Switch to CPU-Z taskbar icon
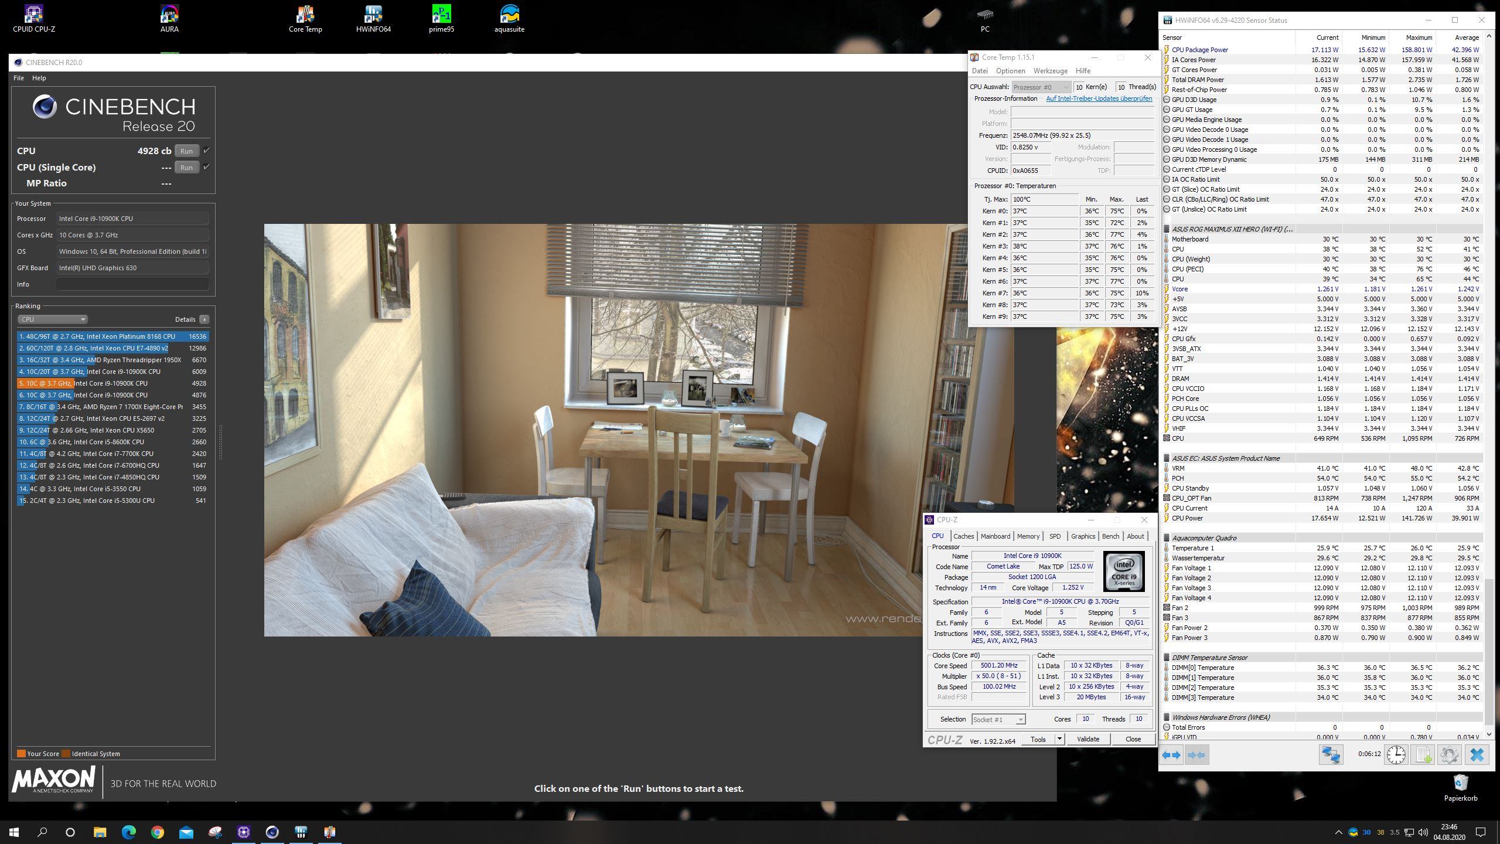The height and width of the screenshot is (844, 1500). tap(244, 832)
